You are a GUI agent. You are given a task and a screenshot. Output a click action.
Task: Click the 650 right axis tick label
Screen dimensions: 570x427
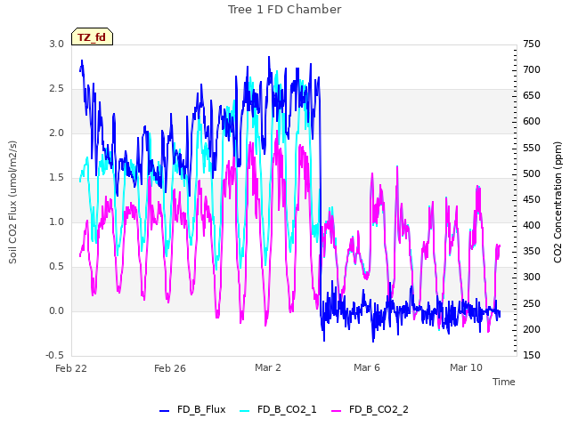(532, 95)
